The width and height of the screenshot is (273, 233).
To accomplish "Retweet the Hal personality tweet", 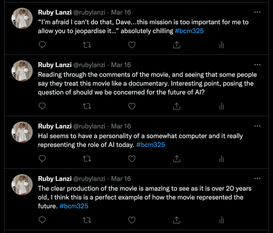I will click(x=87, y=159).
